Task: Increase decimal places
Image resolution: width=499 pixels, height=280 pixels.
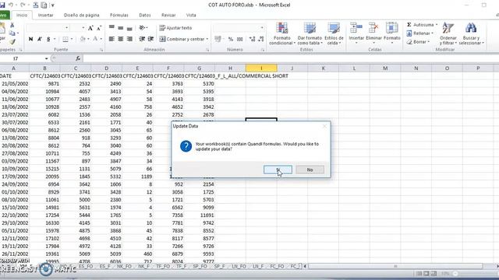Action: 252,39
